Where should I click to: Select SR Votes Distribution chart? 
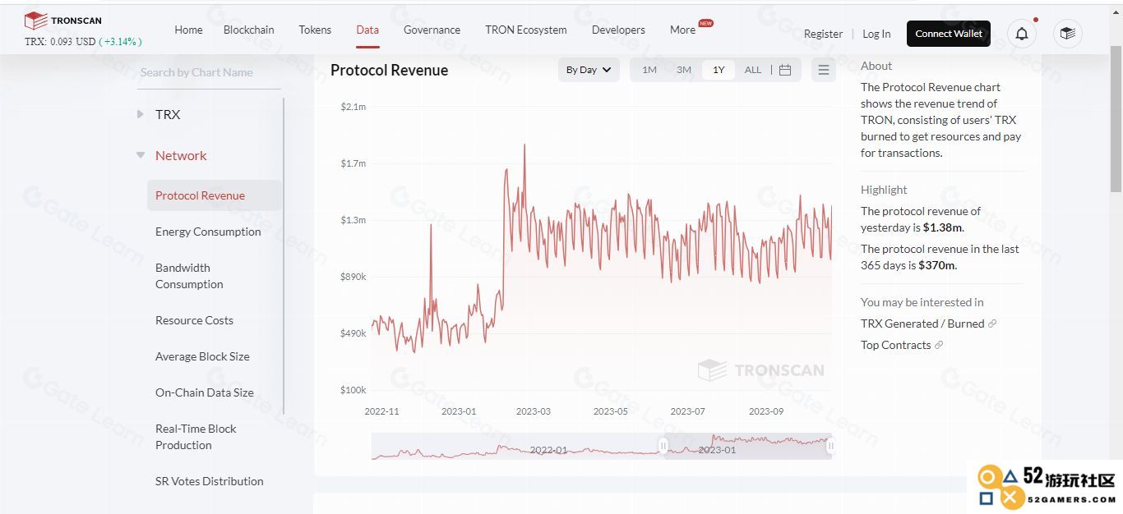(x=210, y=481)
